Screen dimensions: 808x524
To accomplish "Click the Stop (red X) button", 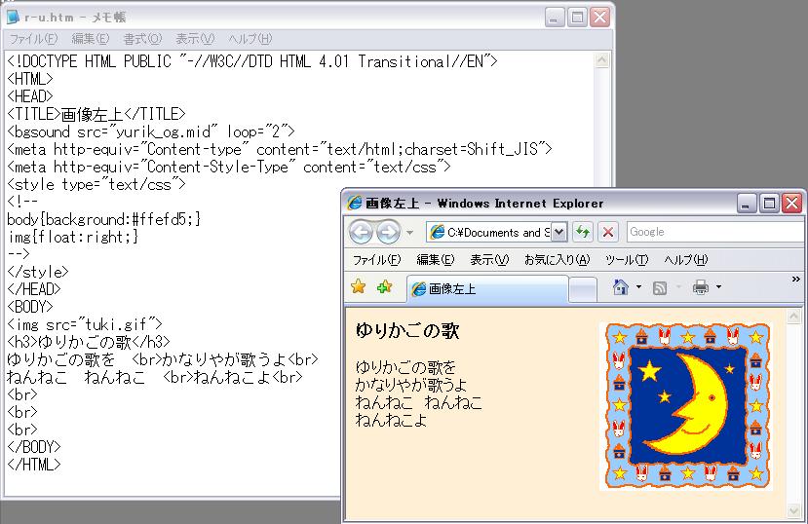I will [x=608, y=232].
